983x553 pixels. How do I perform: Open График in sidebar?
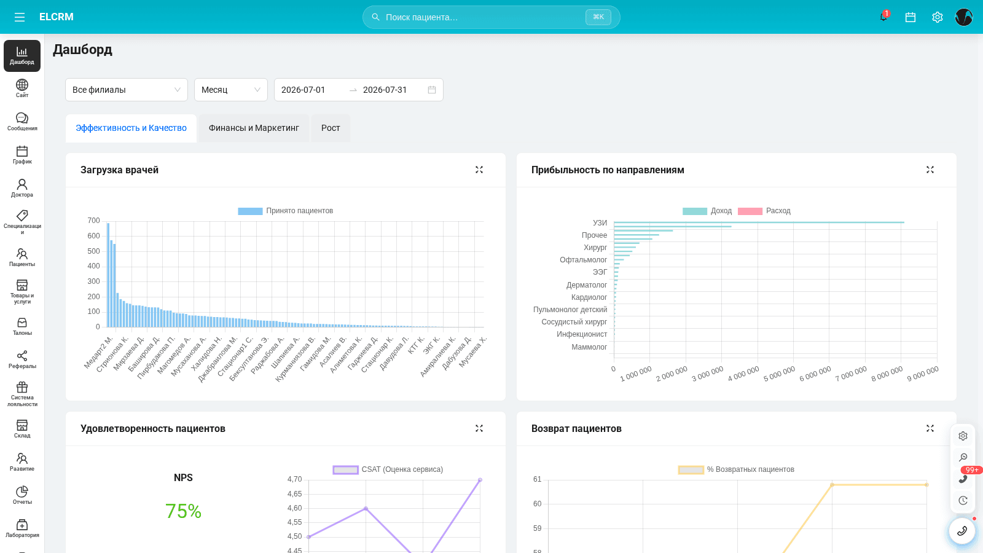coord(22,155)
